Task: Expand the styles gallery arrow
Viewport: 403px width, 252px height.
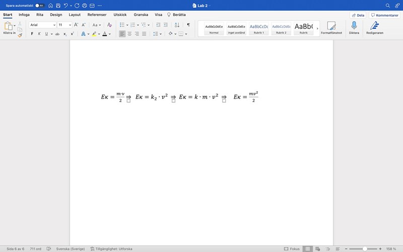Action: (x=317, y=28)
